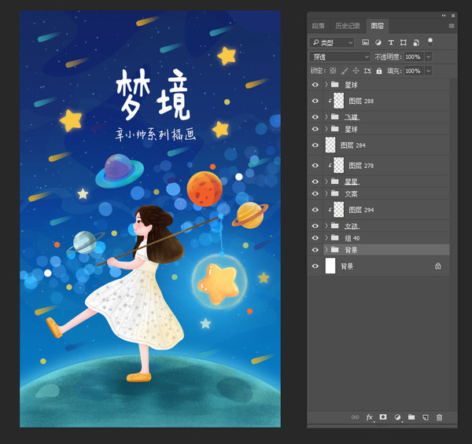Expand the 飞碟 group chevron
Image resolution: width=472 pixels, height=444 pixels.
click(x=326, y=116)
